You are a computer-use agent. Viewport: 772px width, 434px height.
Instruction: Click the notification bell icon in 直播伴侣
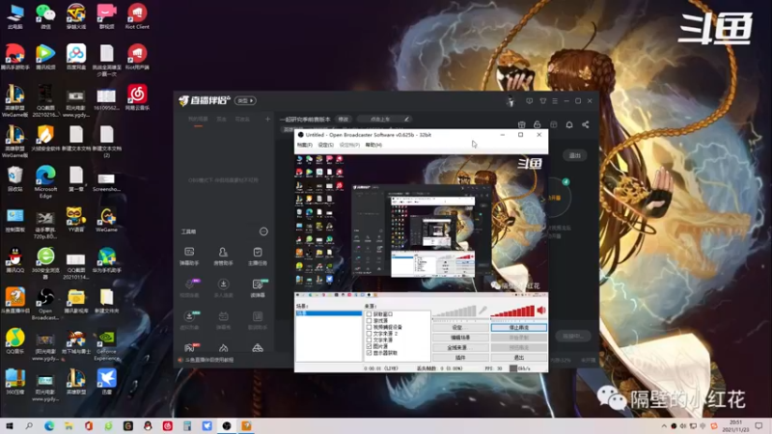click(569, 125)
